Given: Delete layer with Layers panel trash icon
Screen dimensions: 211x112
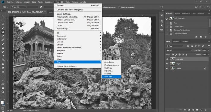Looking at the screenshot, I should [206, 110].
